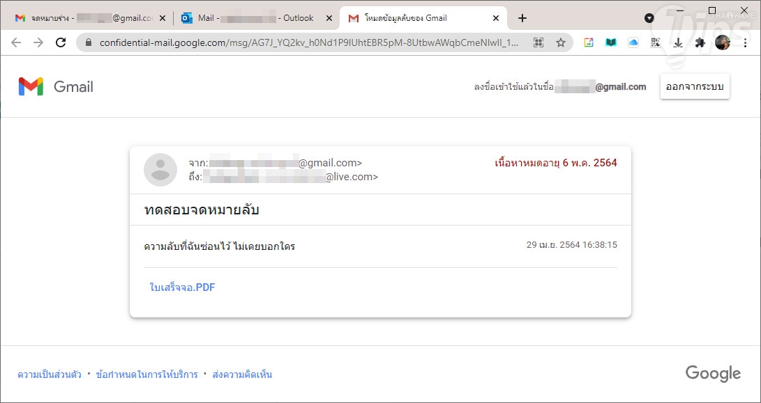Close the Gmail confidential mode tab
Viewport: 761px width, 403px height.
pyautogui.click(x=495, y=18)
